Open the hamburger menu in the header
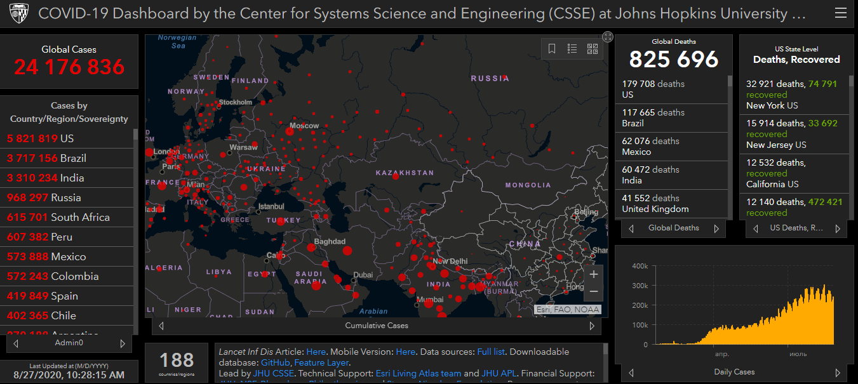This screenshot has height=384, width=858. click(x=840, y=13)
